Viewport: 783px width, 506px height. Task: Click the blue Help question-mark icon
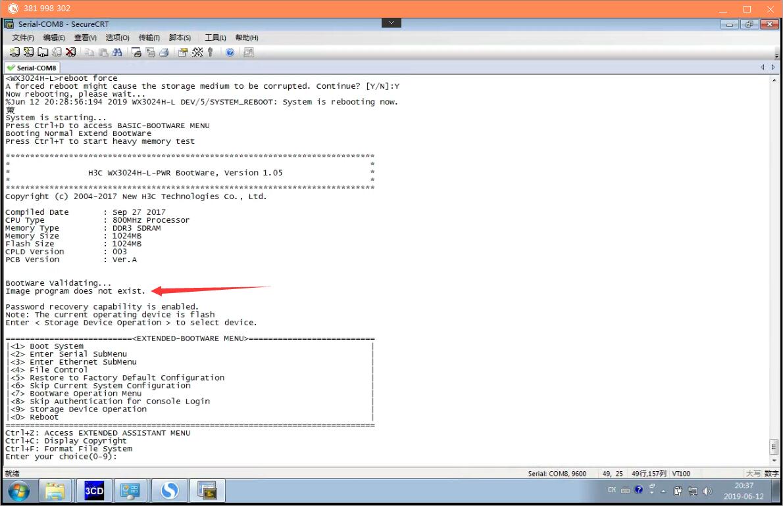point(230,52)
